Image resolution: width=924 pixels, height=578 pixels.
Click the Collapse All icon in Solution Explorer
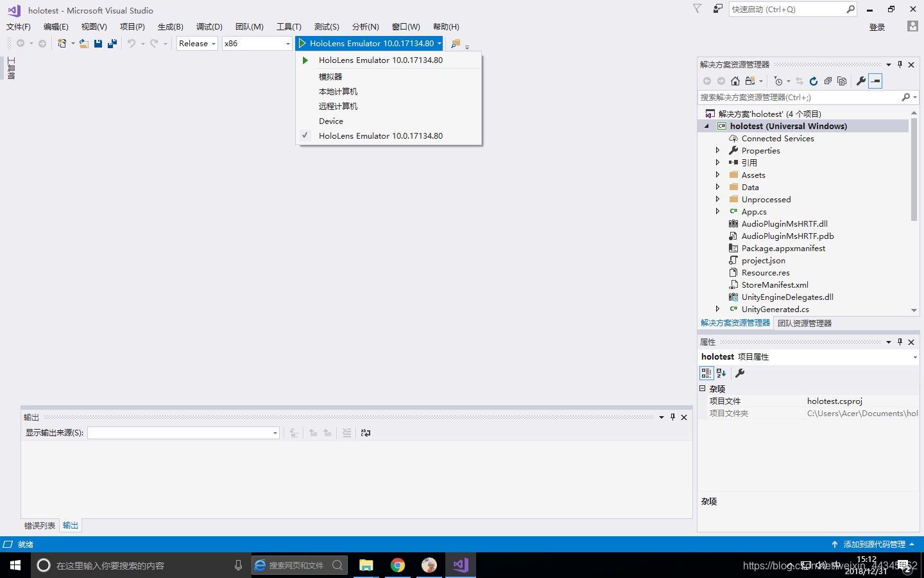click(x=828, y=81)
